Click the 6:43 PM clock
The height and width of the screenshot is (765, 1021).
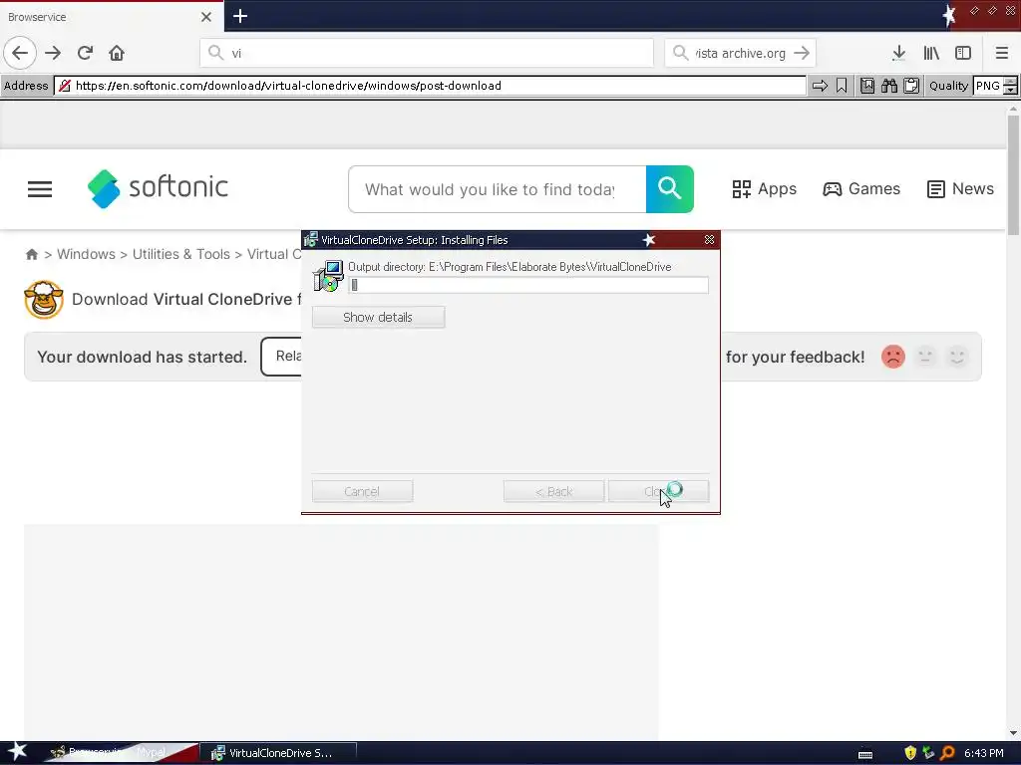(984, 753)
